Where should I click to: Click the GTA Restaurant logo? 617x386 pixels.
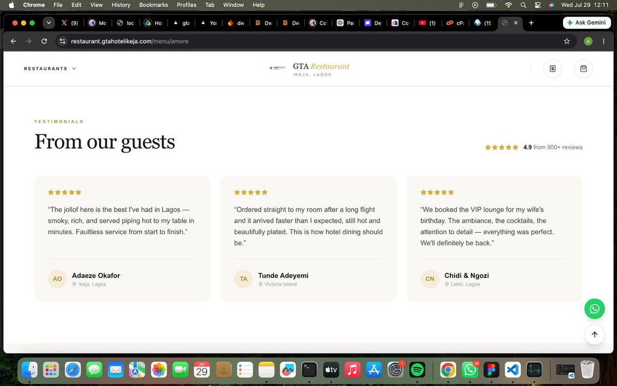coord(309,69)
